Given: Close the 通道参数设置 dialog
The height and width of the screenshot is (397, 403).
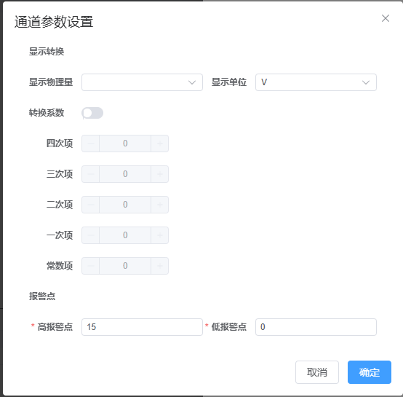Looking at the screenshot, I should pyautogui.click(x=386, y=18).
